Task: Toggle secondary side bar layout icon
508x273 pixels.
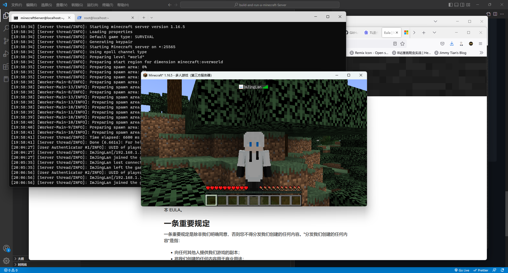Action: pos(462,5)
